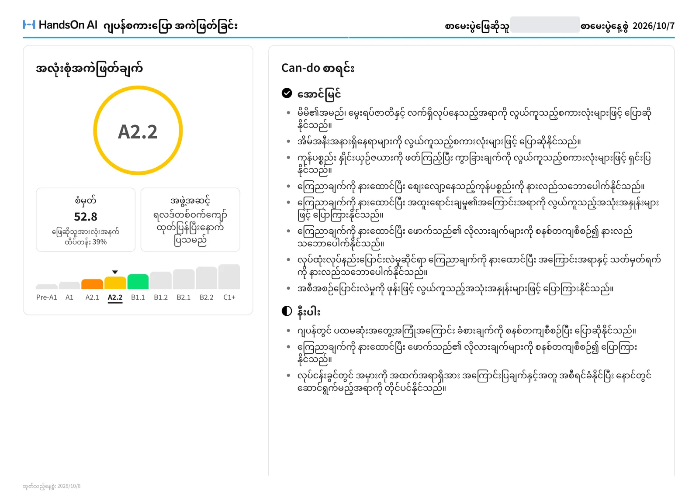699x494 pixels.
Task: Click the footer issue date 2026/10/8
Action: point(69,486)
